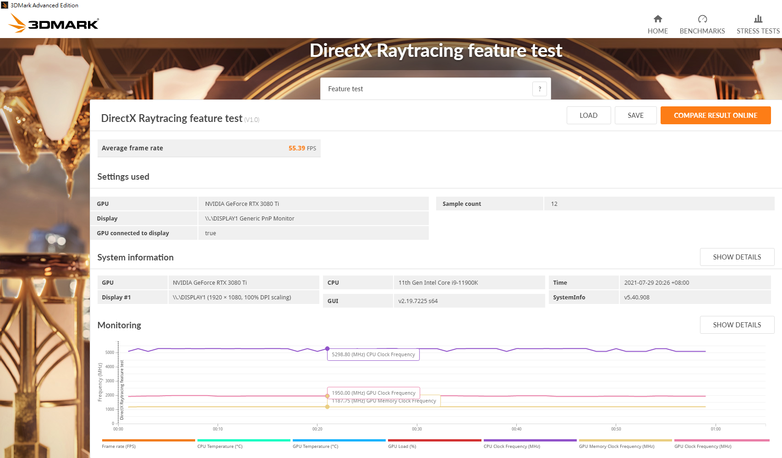Click the 3DMark logo
782x458 pixels.
pyautogui.click(x=54, y=23)
